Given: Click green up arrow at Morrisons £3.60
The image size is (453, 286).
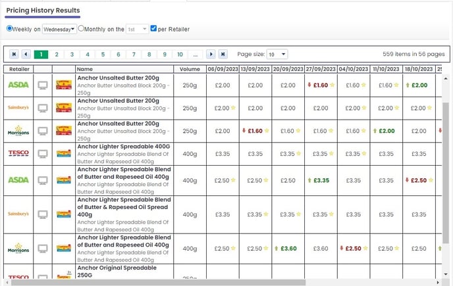Looking at the screenshot, I should pos(276,248).
